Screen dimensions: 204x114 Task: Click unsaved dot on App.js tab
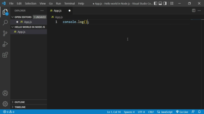tap(69, 10)
